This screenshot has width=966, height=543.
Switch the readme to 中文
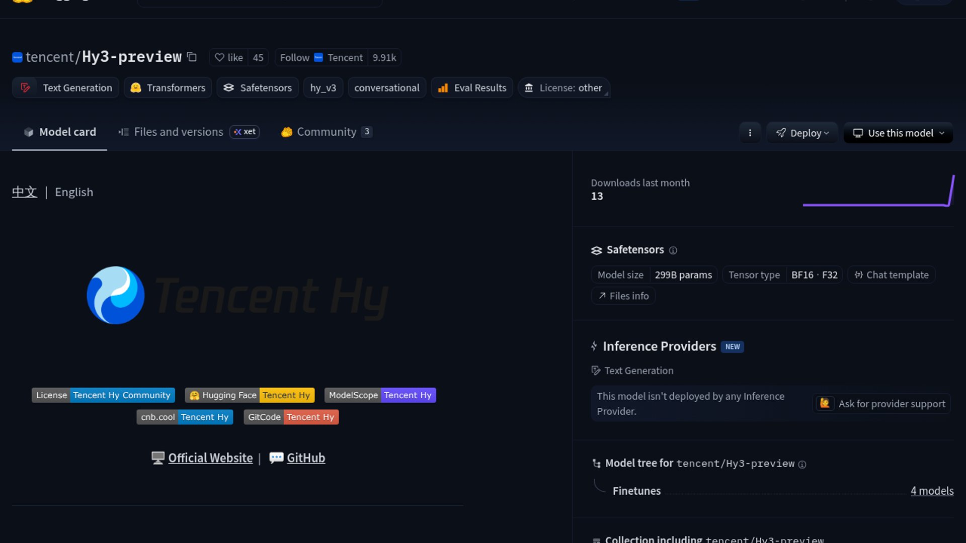click(x=25, y=192)
